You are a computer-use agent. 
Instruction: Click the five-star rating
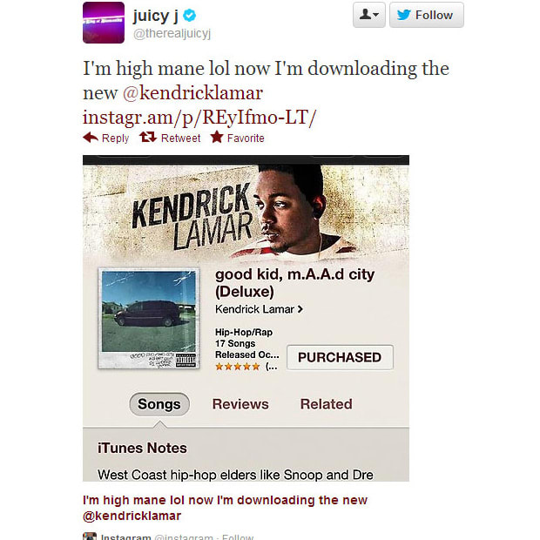pyautogui.click(x=237, y=367)
